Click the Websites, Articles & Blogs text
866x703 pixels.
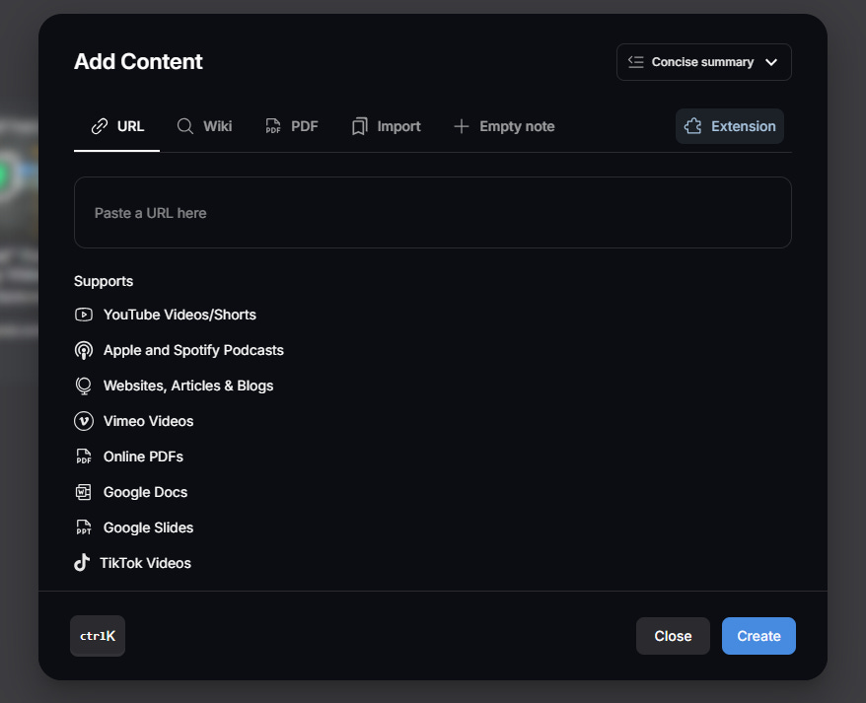pos(188,387)
